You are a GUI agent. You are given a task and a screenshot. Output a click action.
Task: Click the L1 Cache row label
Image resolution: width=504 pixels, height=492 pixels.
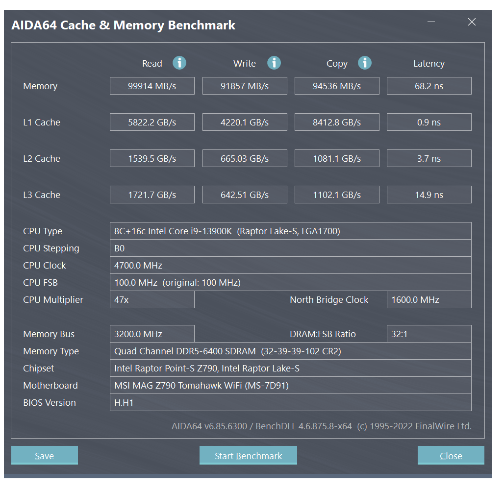[42, 122]
